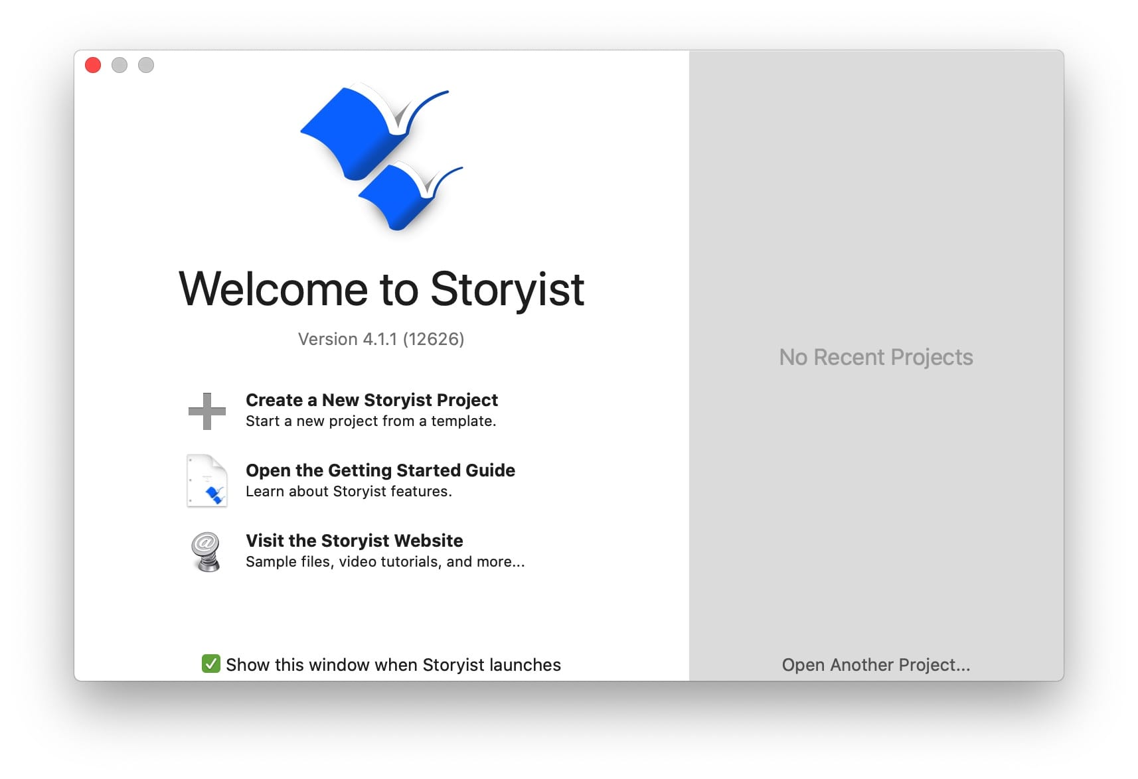Click "Start a new project from a template." text
Viewport: 1138px width, 779px height.
click(x=370, y=421)
